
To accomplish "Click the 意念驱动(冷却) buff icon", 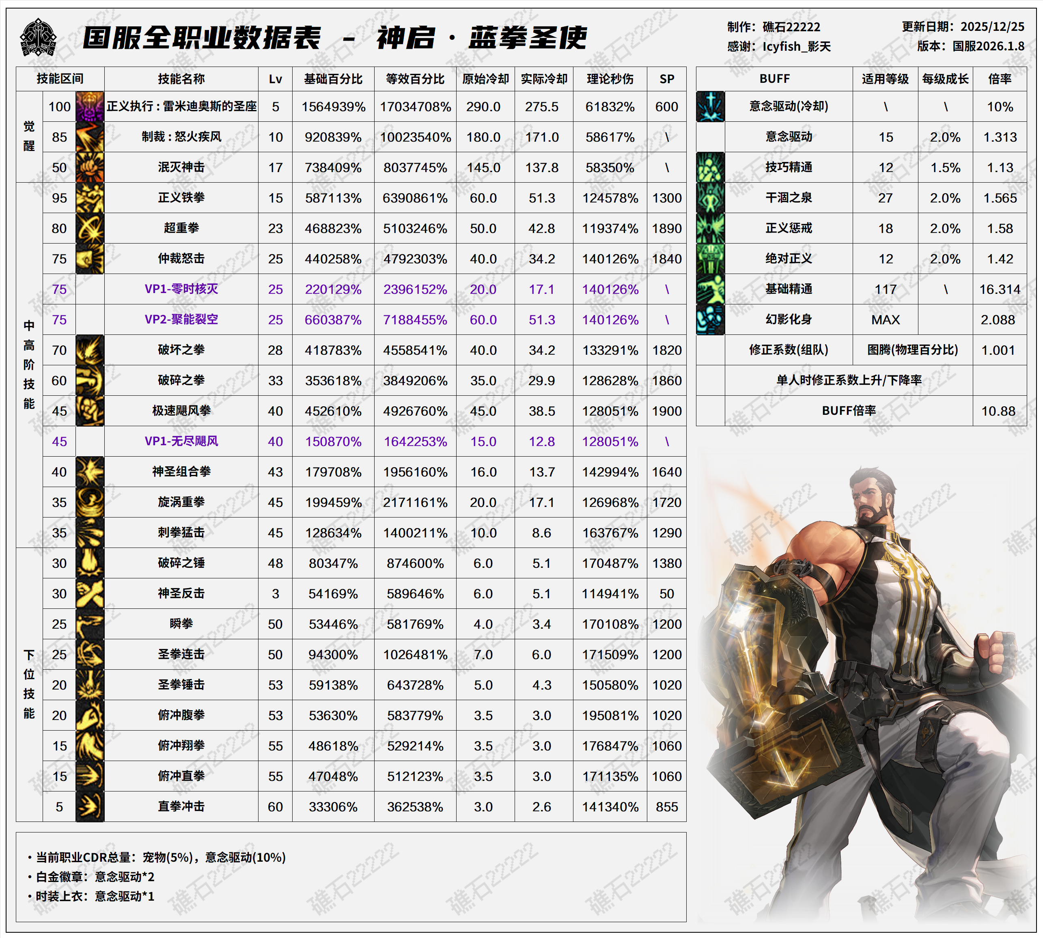I will click(710, 107).
